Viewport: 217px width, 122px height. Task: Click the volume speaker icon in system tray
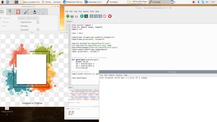point(207,2)
